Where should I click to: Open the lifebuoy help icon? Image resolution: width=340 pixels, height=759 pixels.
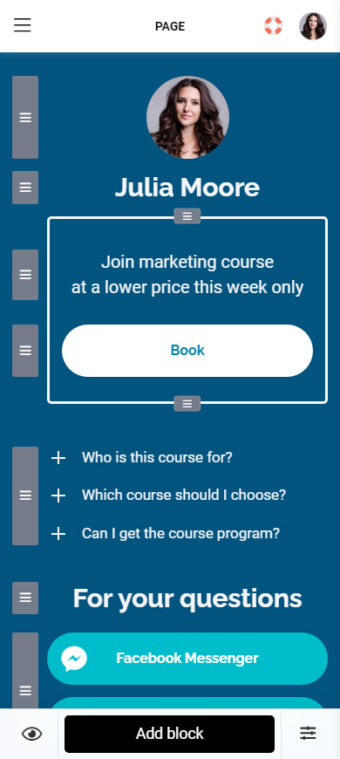coord(273,25)
